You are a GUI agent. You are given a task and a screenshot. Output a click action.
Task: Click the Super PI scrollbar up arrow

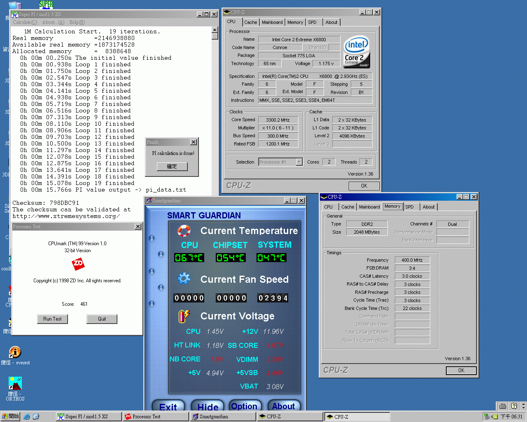215,30
